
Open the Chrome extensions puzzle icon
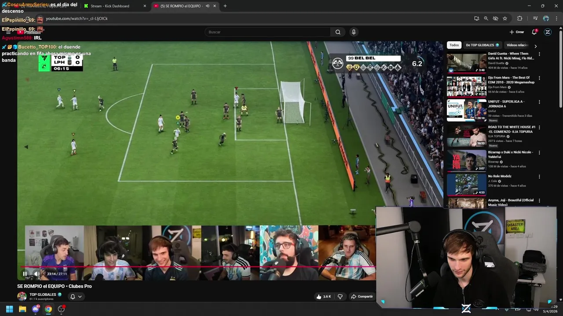tap(520, 18)
